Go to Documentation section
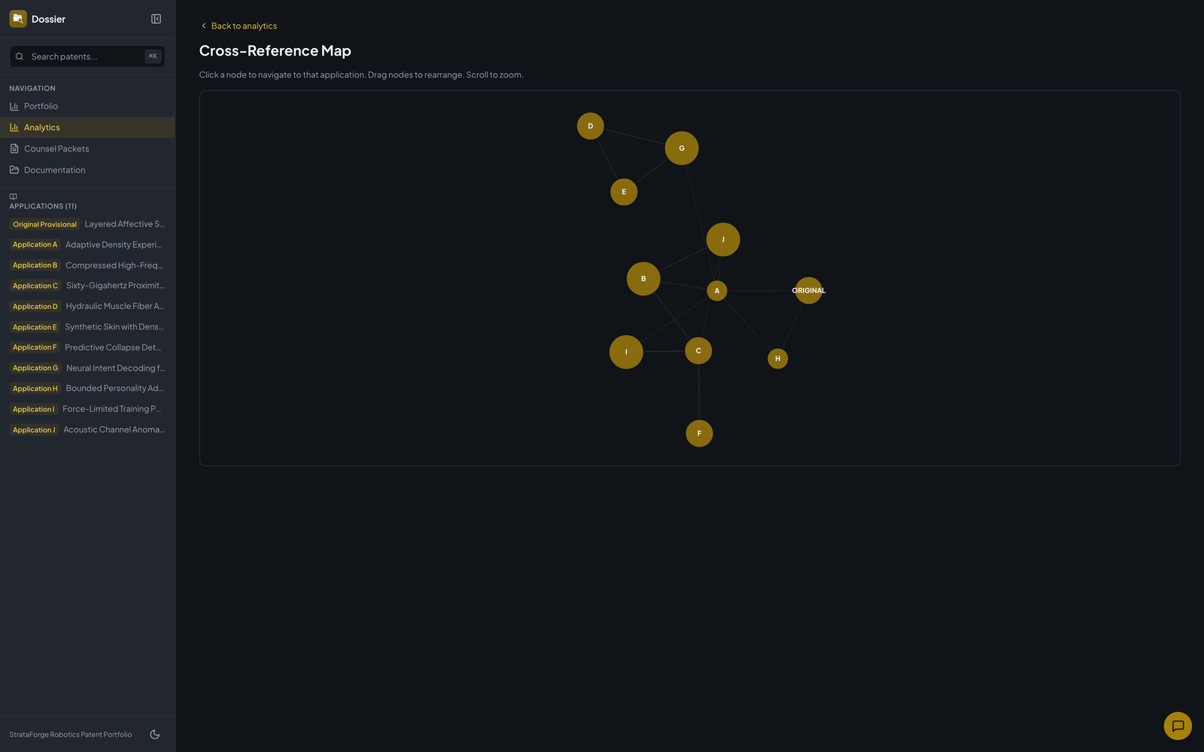 87,170
